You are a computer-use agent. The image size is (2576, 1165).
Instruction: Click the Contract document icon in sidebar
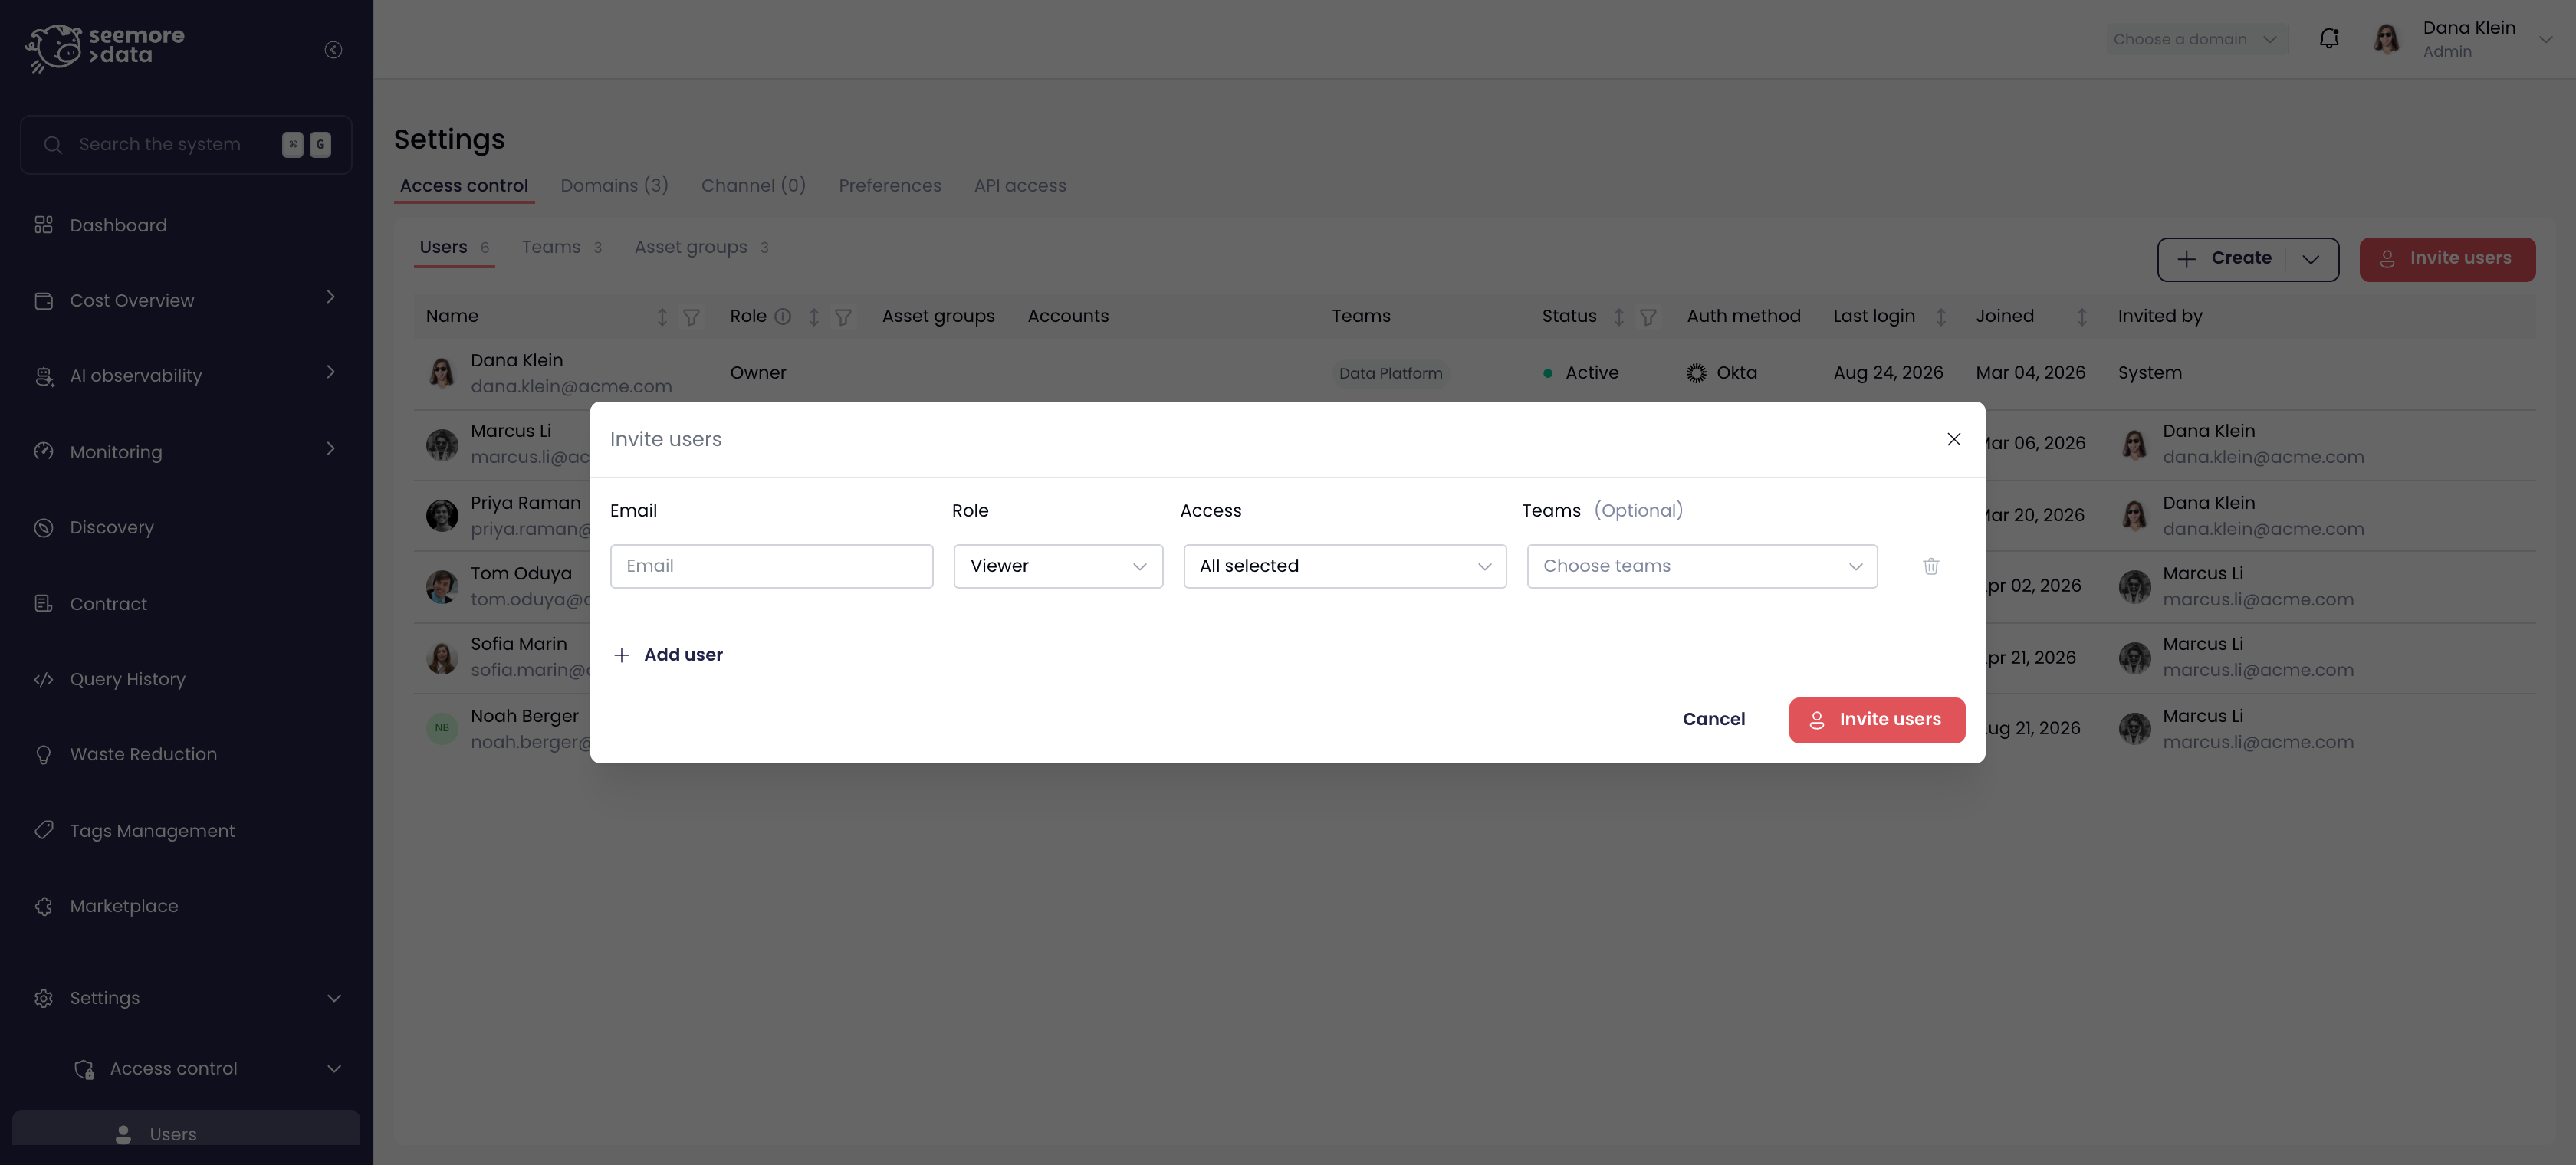coord(43,603)
